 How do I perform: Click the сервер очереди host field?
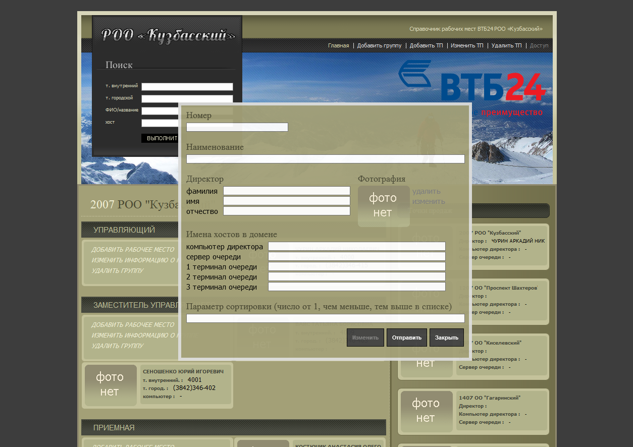coord(356,256)
